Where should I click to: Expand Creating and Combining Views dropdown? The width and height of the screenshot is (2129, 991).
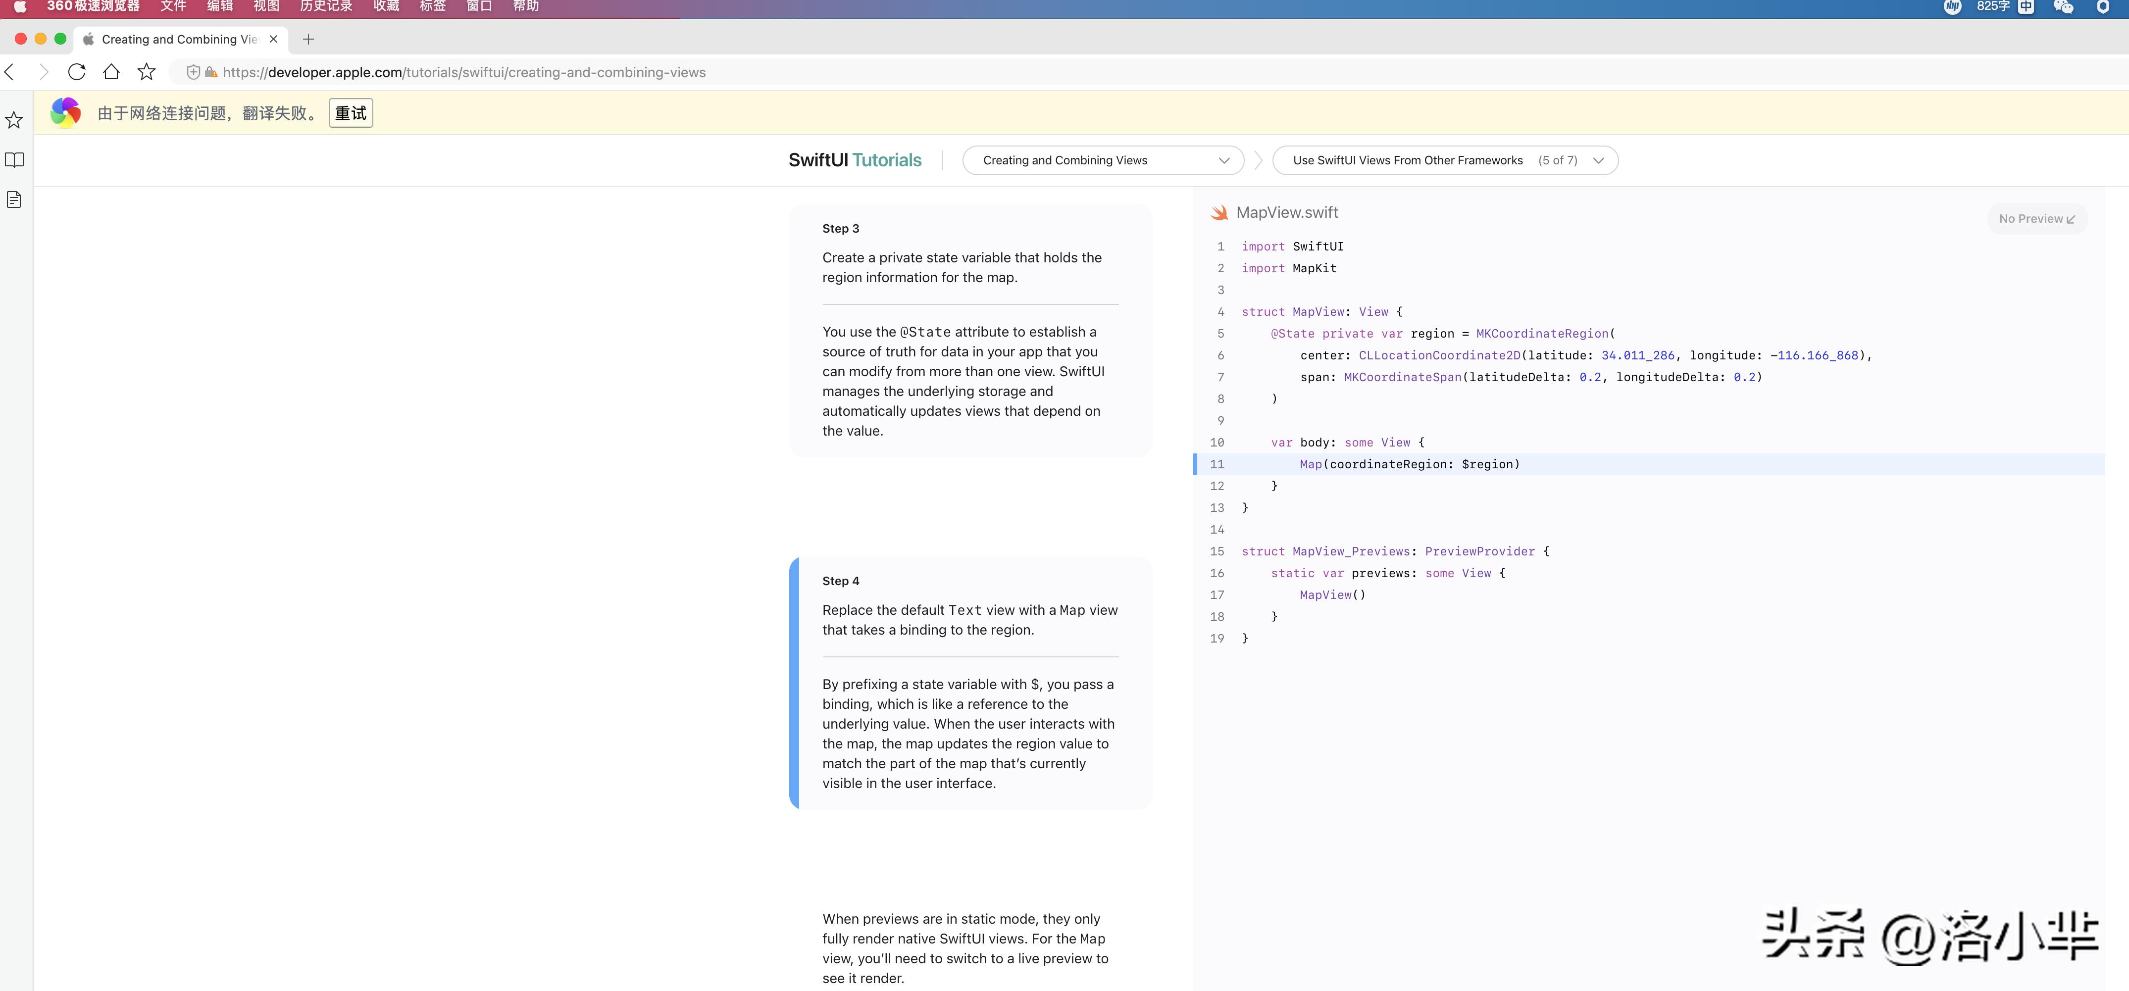point(1103,160)
